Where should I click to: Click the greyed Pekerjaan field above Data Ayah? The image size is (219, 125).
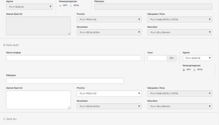click(x=153, y=7)
